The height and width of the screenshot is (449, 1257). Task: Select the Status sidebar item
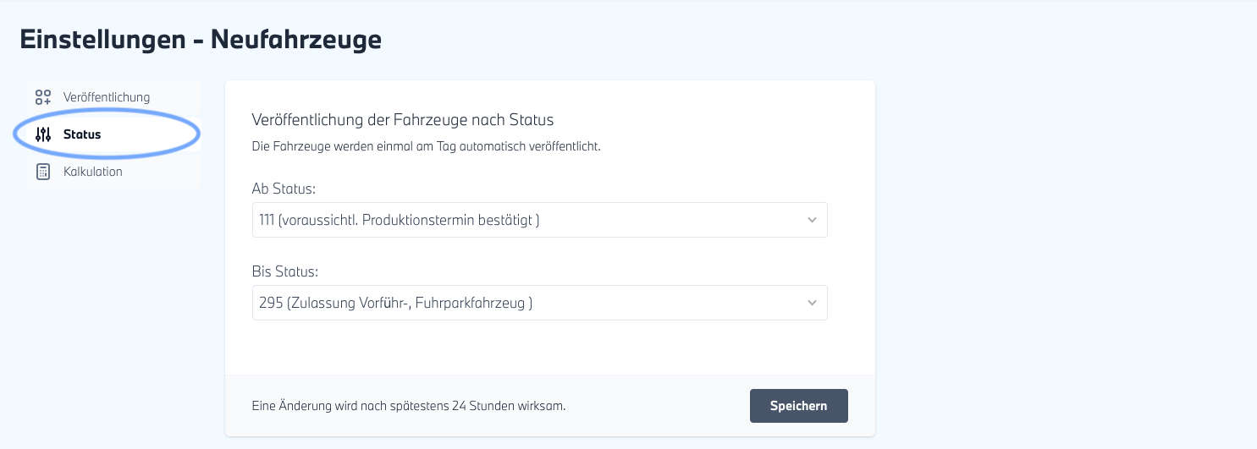coord(82,134)
